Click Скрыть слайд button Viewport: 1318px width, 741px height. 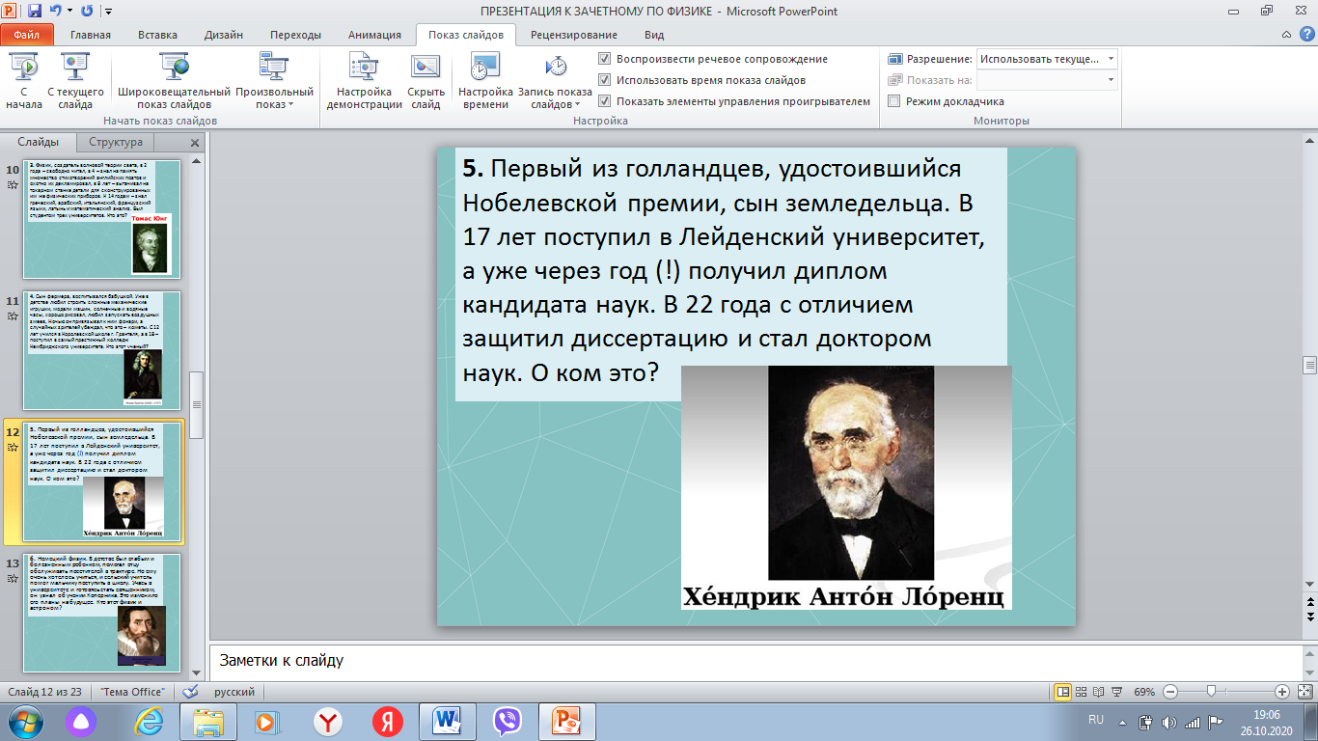[426, 81]
